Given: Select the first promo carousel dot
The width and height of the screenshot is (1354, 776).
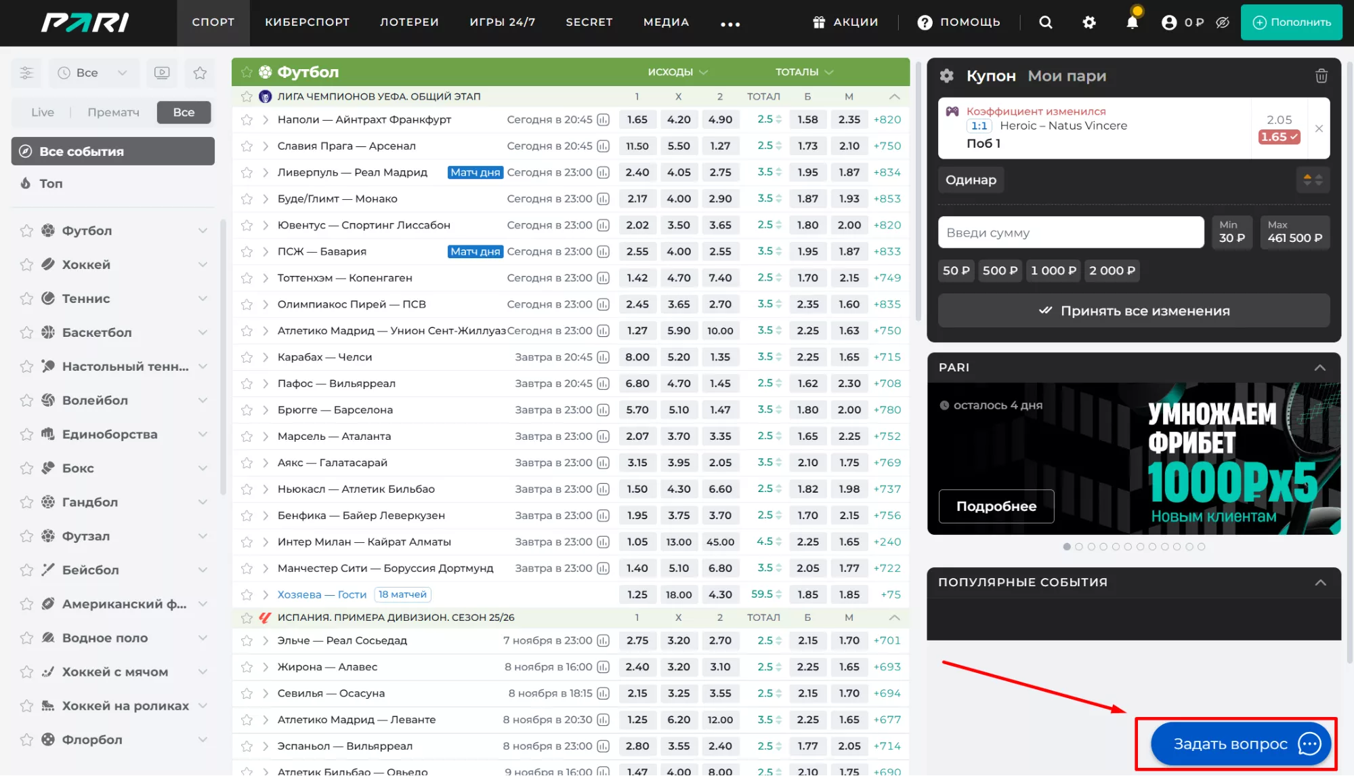Looking at the screenshot, I should (1067, 547).
